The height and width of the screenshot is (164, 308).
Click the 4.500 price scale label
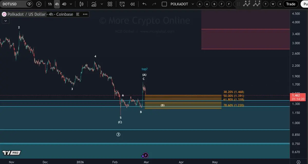pos(296,14)
